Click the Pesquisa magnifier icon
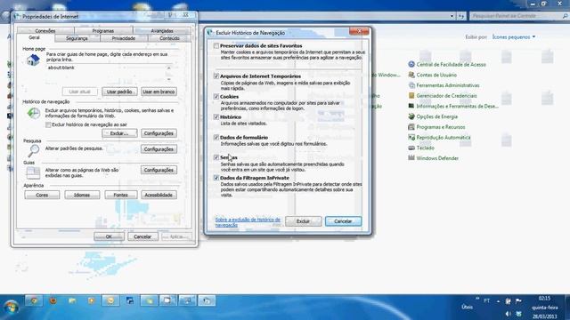Image resolution: width=570 pixels, height=320 pixels. [x=34, y=150]
